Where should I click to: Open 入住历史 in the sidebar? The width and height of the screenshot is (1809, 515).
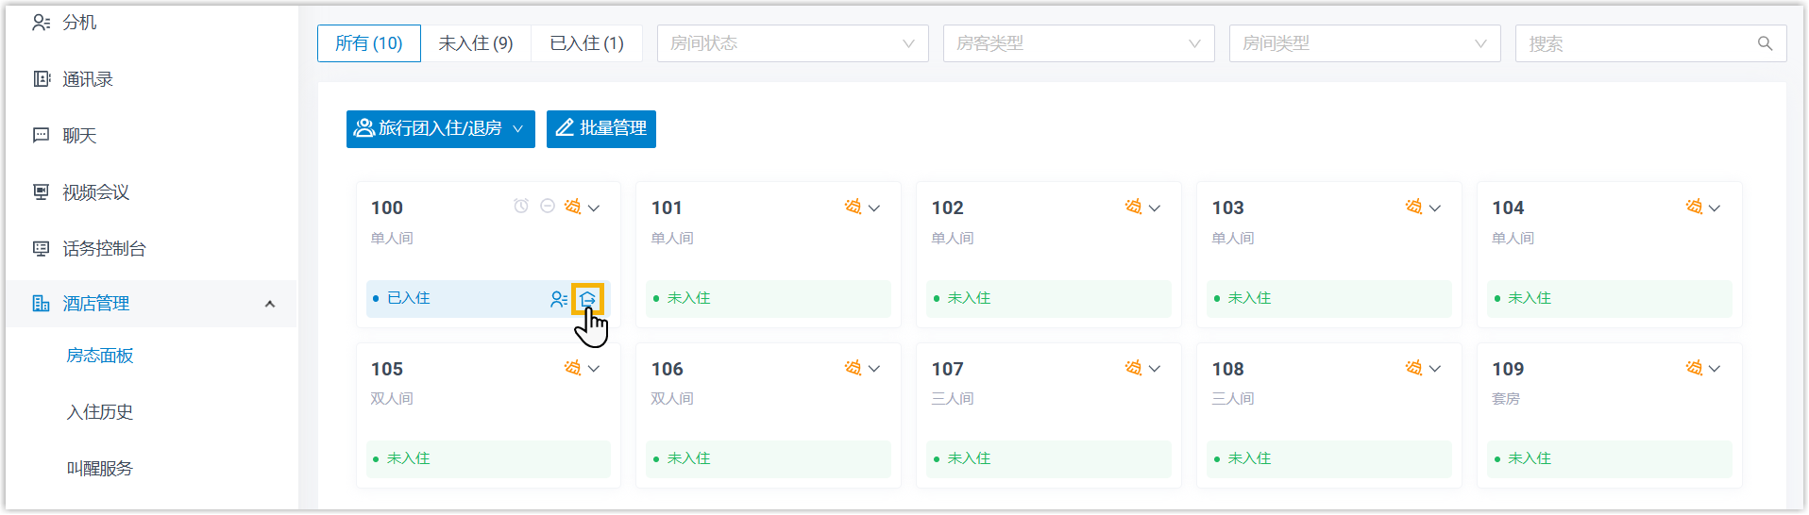(x=100, y=412)
